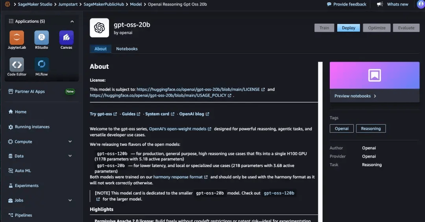Click the user profile avatar icon

click(x=418, y=4)
